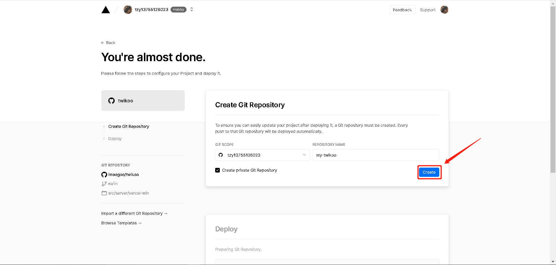Open the tzy13755126023 account avatar in header
Image resolution: width=556 pixels, height=265 pixels.
click(128, 10)
